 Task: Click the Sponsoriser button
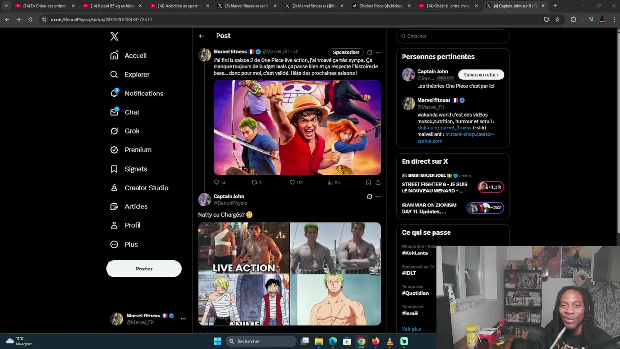tap(346, 52)
